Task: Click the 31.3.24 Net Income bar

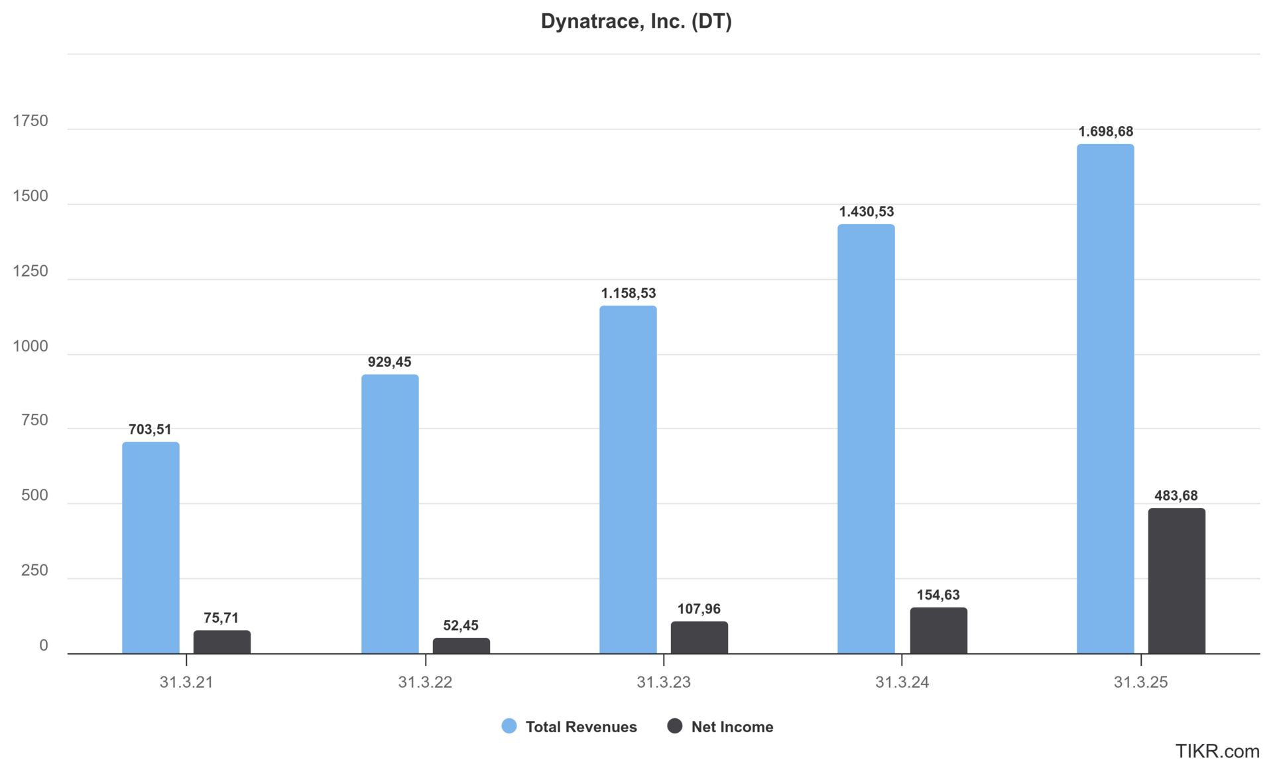Action: pyautogui.click(x=938, y=631)
